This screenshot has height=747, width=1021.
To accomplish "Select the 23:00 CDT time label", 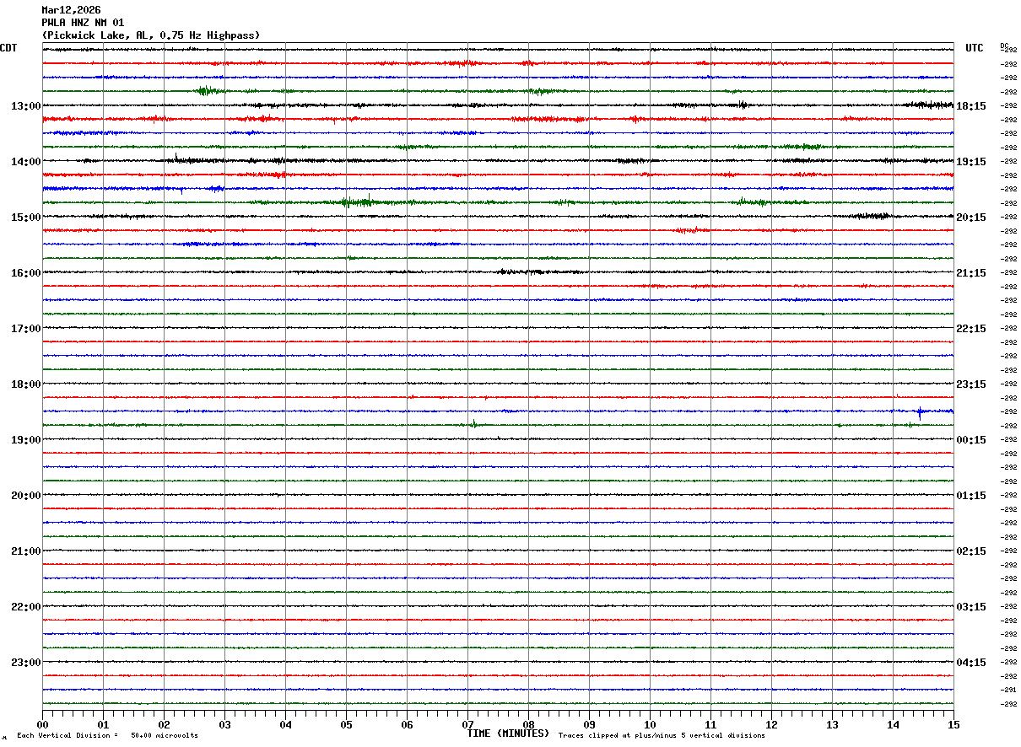I will (25, 663).
